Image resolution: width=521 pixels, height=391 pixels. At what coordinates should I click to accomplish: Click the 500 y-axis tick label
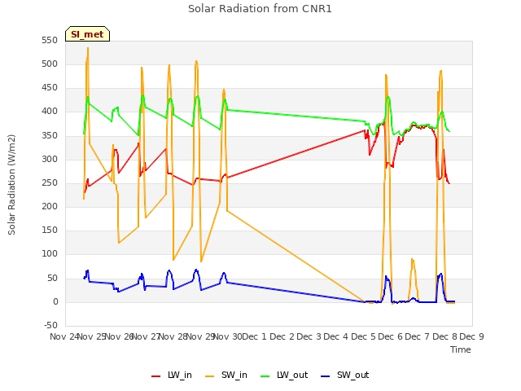coord(50,64)
